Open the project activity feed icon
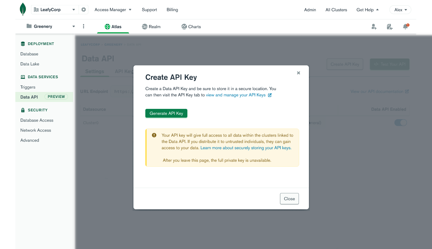This screenshot has width=432, height=249. [x=390, y=27]
